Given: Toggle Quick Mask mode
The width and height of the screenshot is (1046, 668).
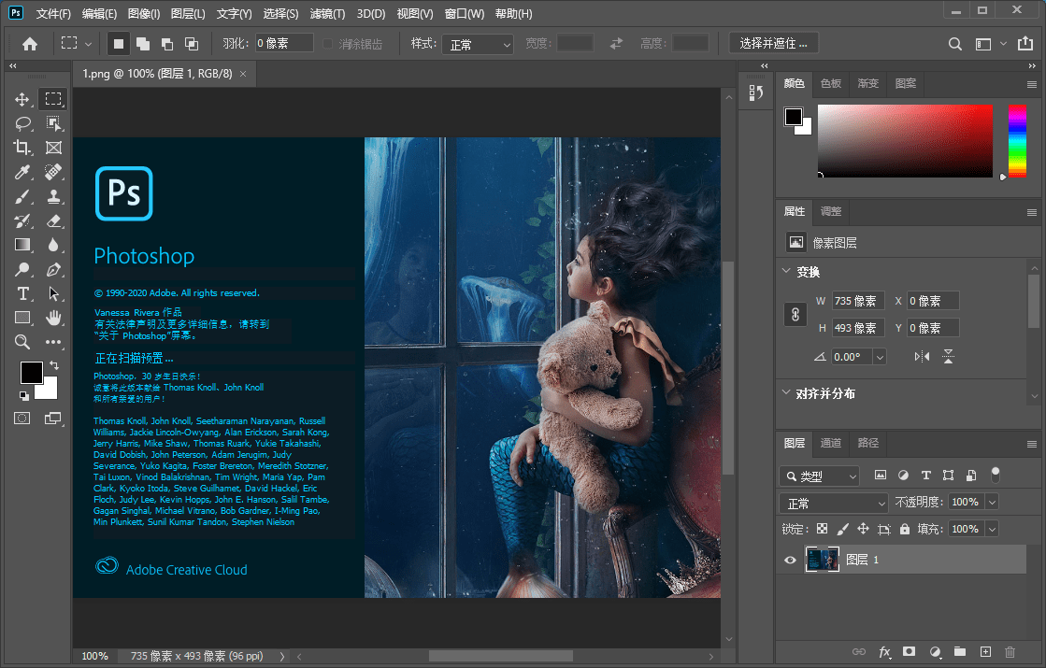Looking at the screenshot, I should (x=22, y=418).
